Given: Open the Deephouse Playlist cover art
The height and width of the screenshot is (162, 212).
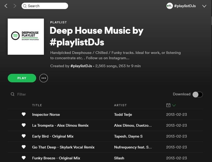Looking at the screenshot, I should click(26, 37).
